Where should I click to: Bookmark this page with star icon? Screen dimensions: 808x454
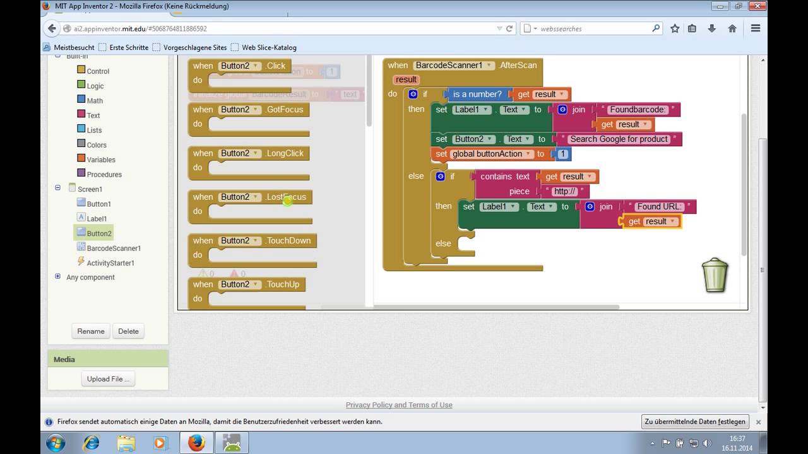pos(675,28)
